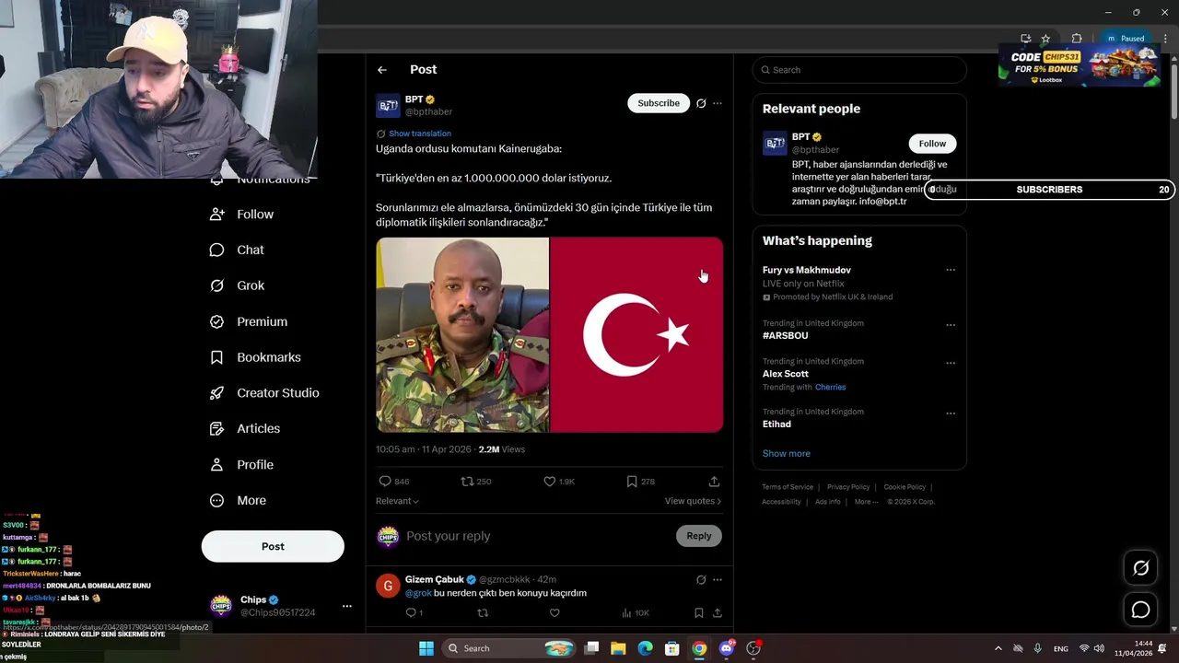Open replies on the post showing 846
This screenshot has height=663, width=1179.
pyautogui.click(x=394, y=482)
